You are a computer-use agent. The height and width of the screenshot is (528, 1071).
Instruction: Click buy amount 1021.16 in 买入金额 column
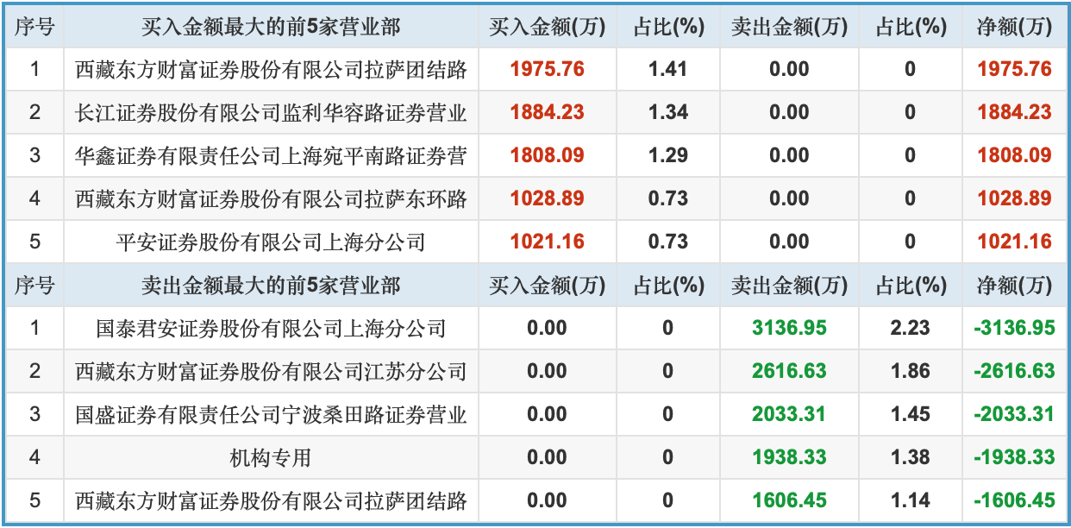pyautogui.click(x=547, y=242)
